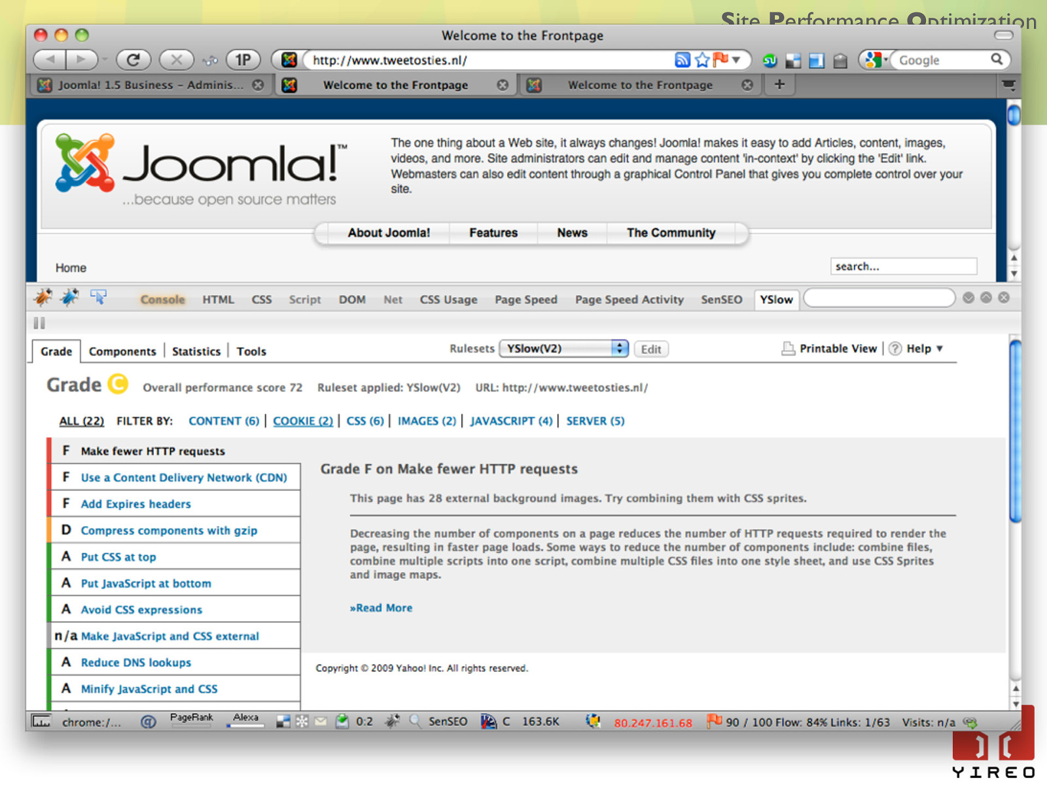The width and height of the screenshot is (1047, 785).
Task: Click the mail envelope status bar icon
Action: (321, 722)
